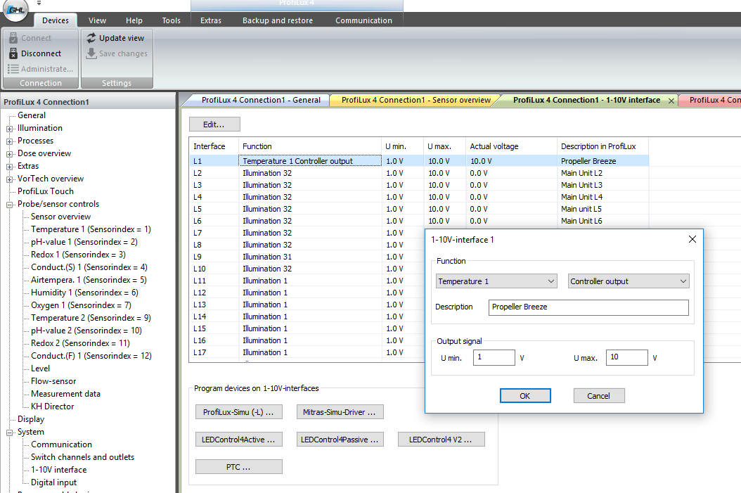The image size is (741, 493).
Task: Select Flow-sensor in the tree
Action: click(x=53, y=381)
